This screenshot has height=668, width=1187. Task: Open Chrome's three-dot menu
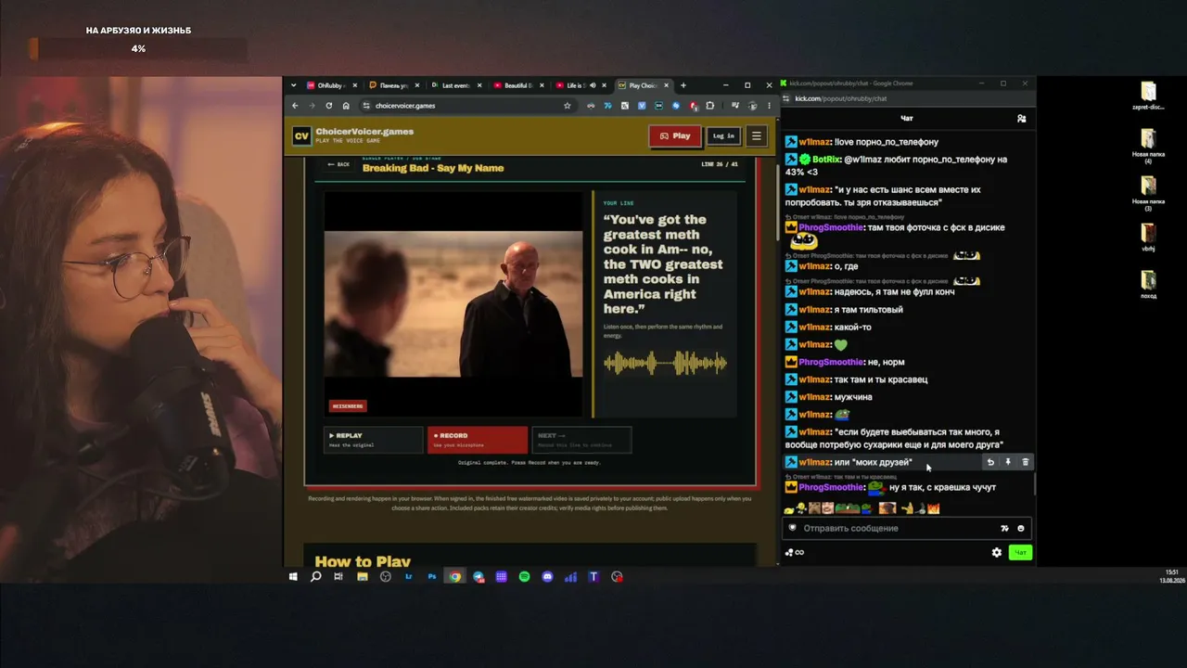click(x=769, y=106)
